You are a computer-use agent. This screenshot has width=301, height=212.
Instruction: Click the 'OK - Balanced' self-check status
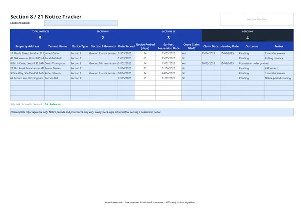point(52,104)
